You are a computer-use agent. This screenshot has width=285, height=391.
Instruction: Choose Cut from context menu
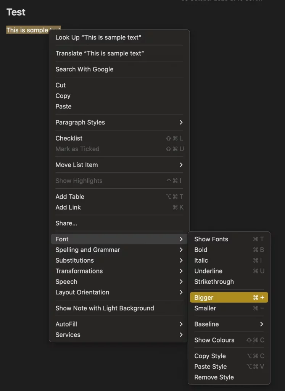click(119, 85)
